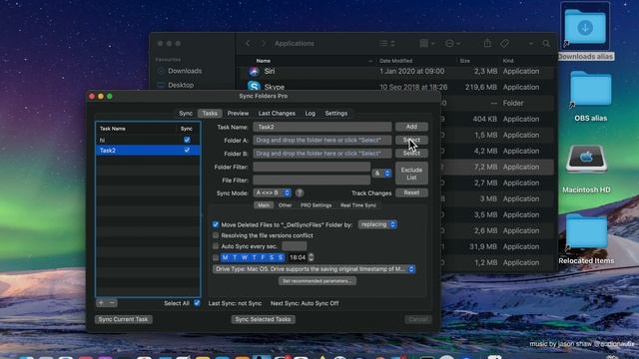639x359 pixels.
Task: Switch to the Log tab
Action: tap(311, 114)
